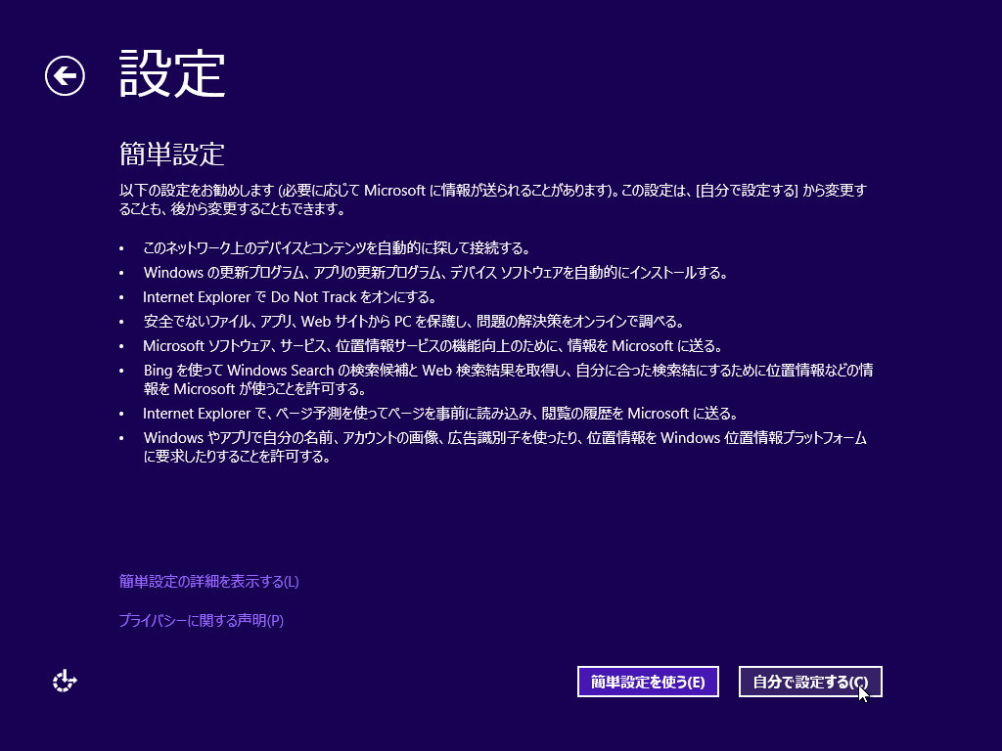Image resolution: width=1002 pixels, height=751 pixels.
Task: Click the bullet starting 安全でないファイル
Action: tap(414, 321)
